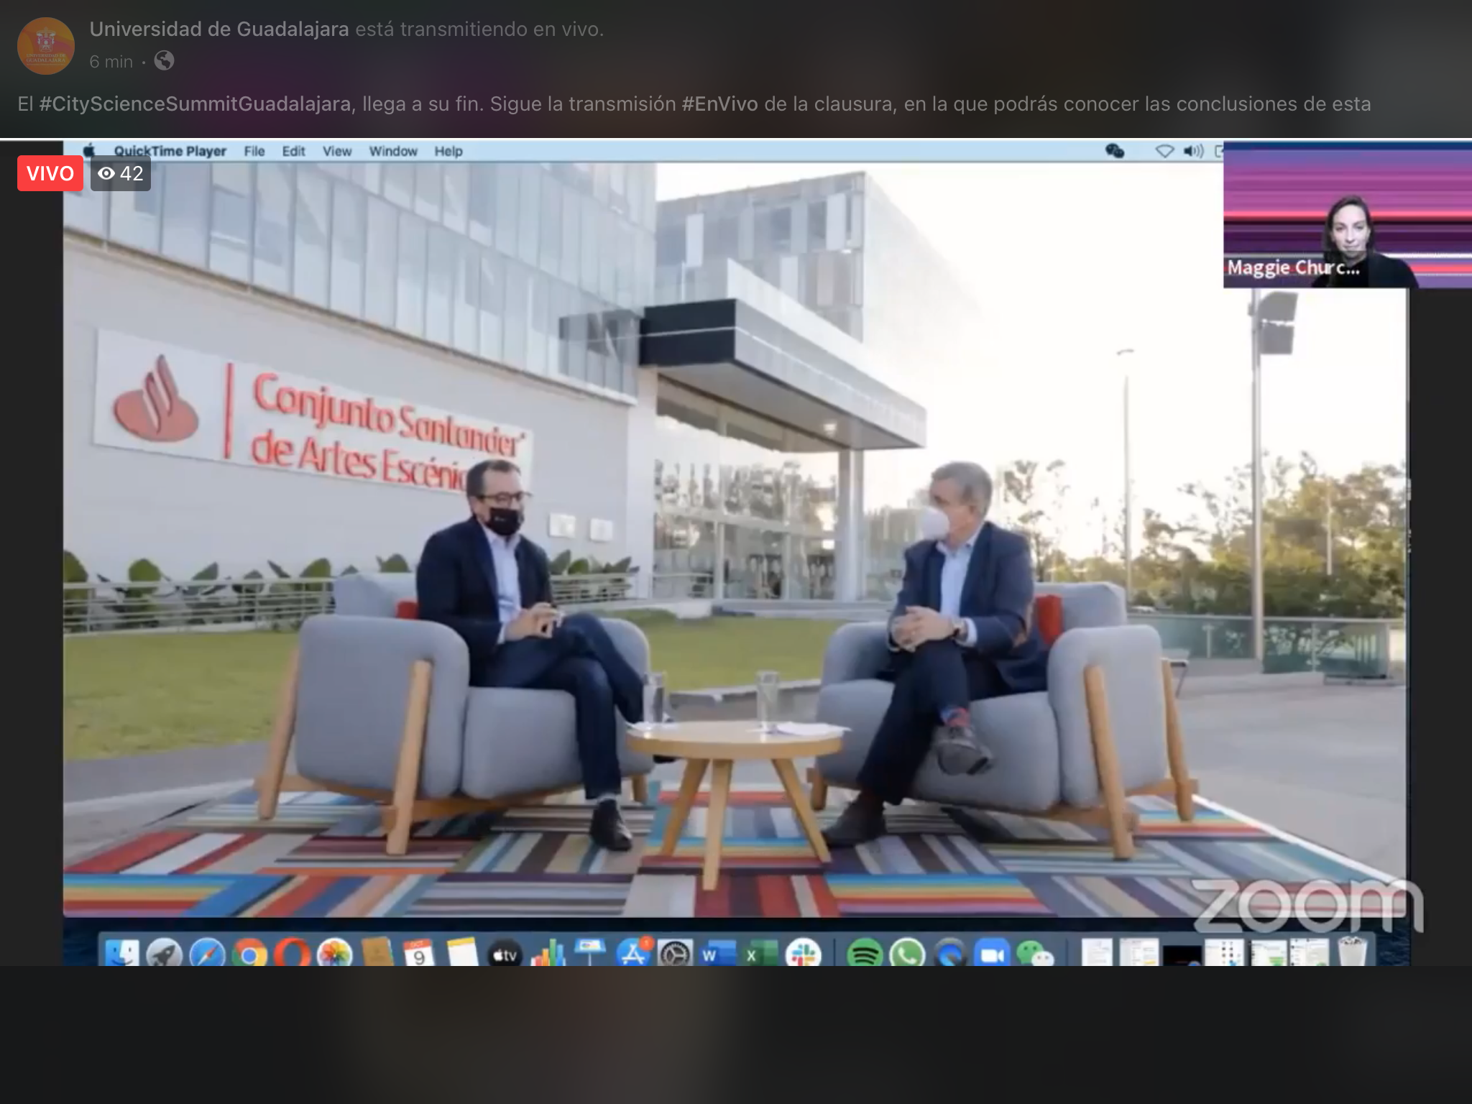Open Slack from the Dock
This screenshot has height=1104, width=1472.
(x=803, y=953)
